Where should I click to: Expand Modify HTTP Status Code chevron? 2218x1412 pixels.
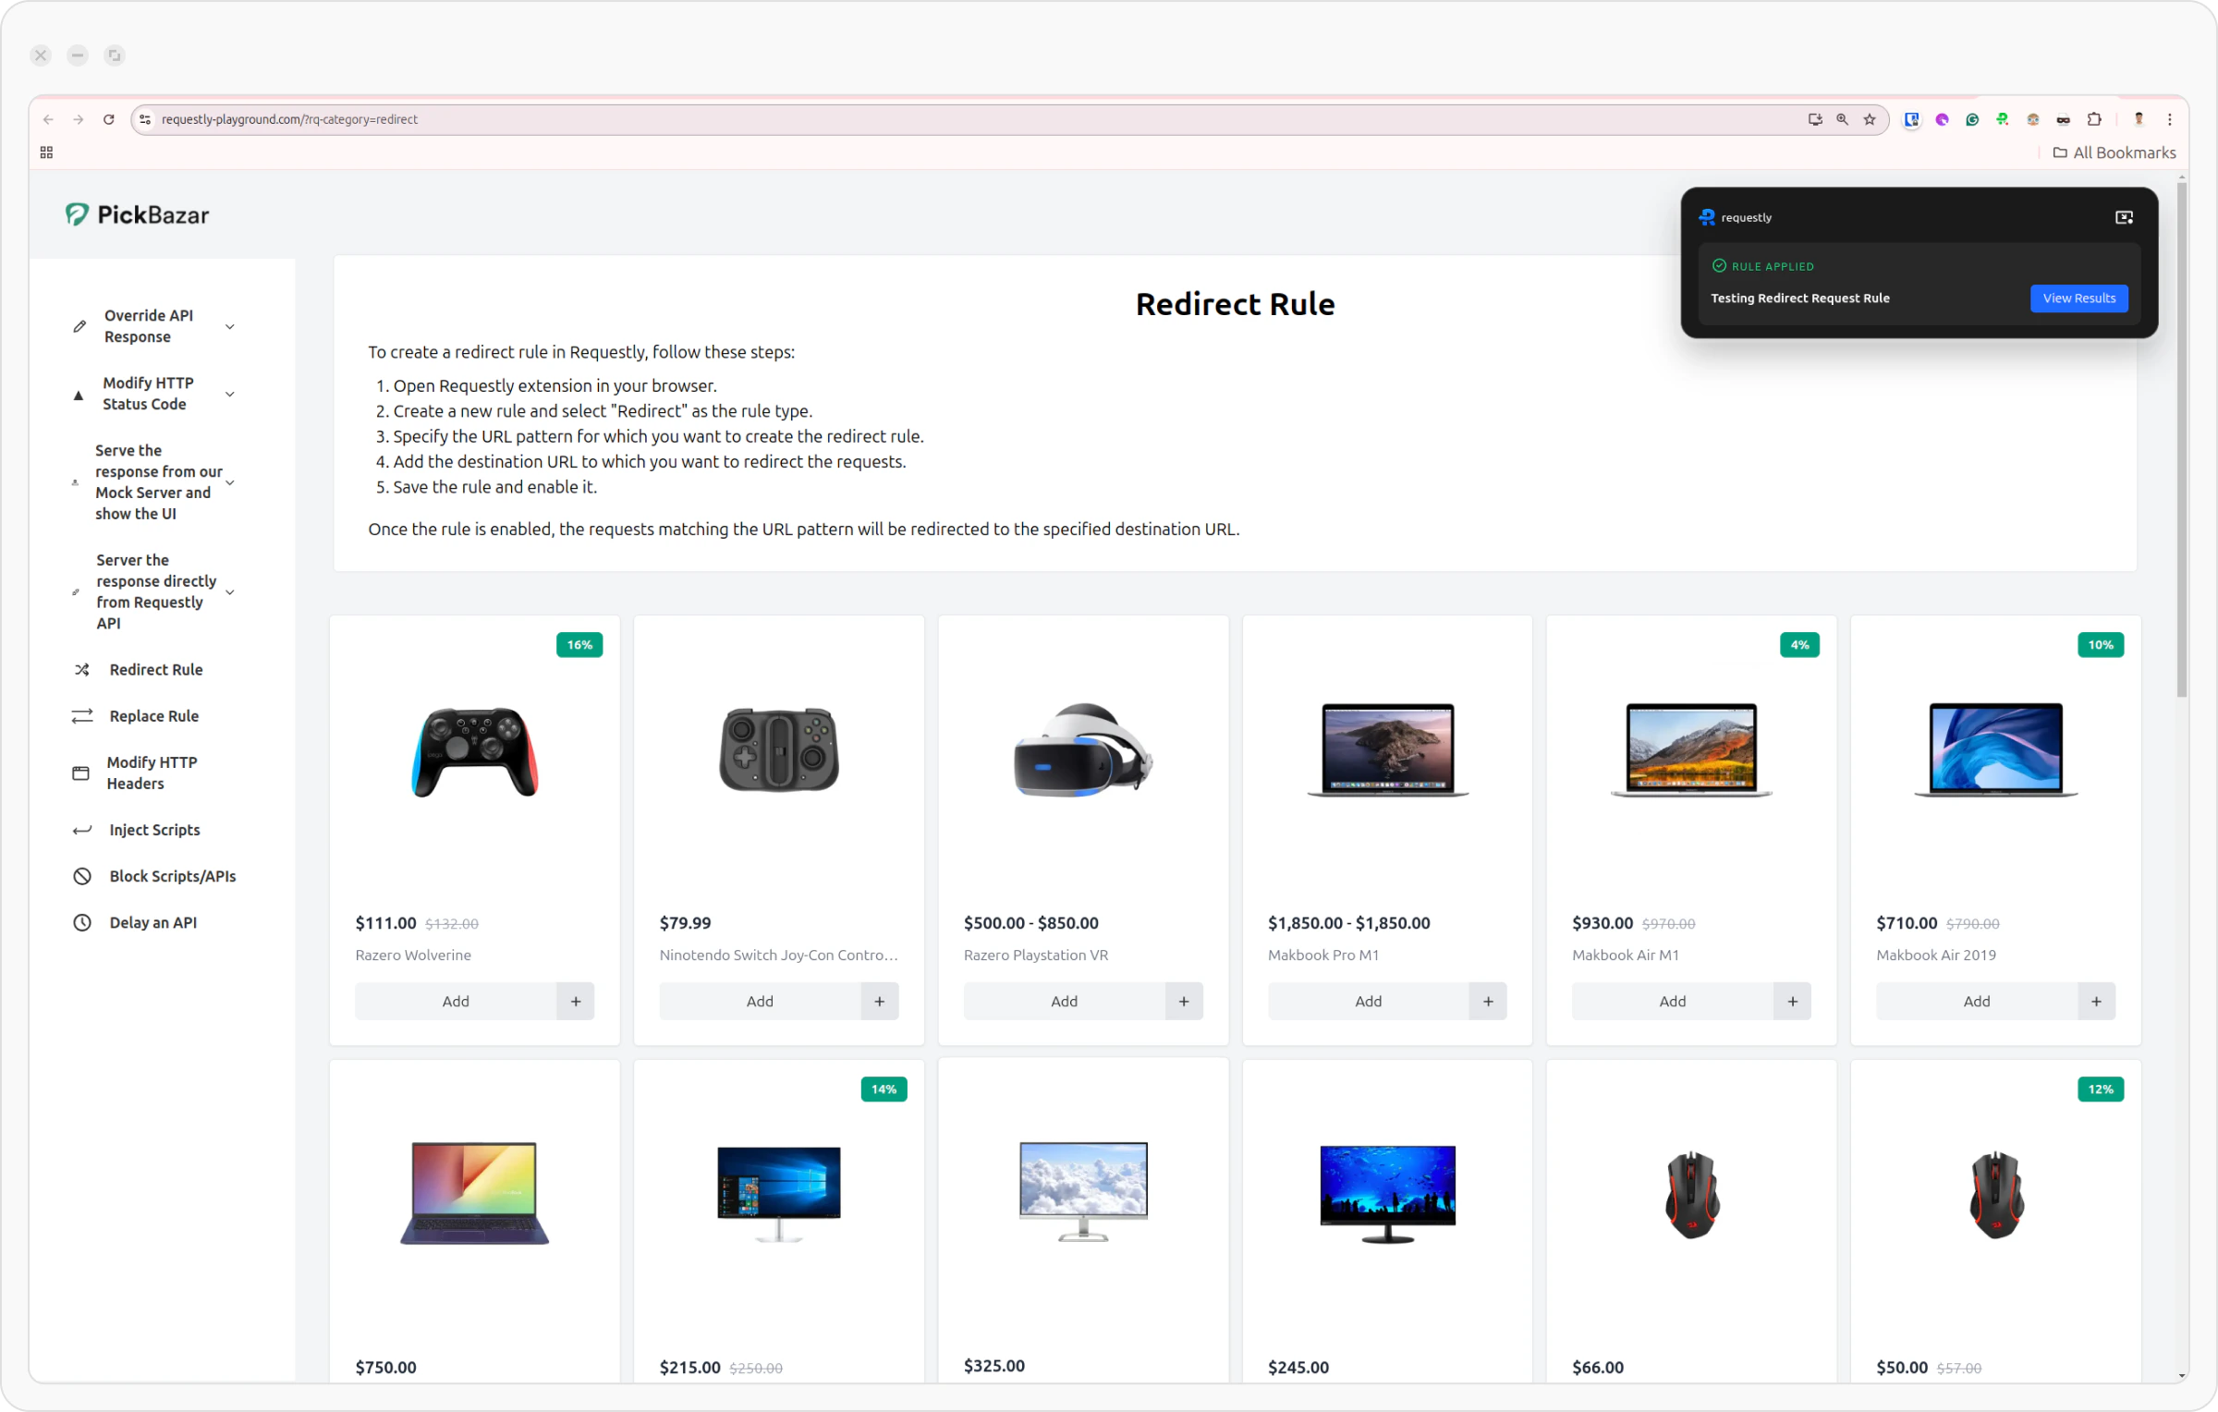230,394
